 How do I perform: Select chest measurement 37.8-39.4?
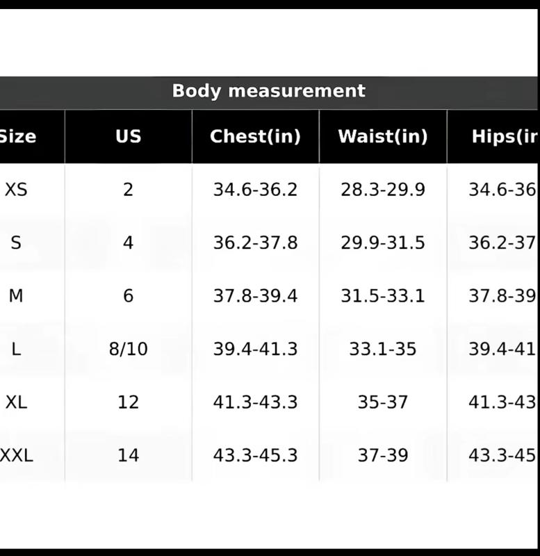pyautogui.click(x=255, y=296)
